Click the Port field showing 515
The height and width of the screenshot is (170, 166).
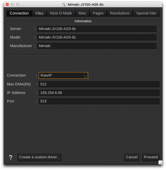[99, 101]
